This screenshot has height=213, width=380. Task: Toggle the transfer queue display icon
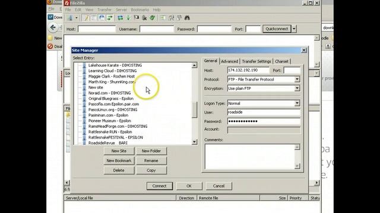(110, 18)
